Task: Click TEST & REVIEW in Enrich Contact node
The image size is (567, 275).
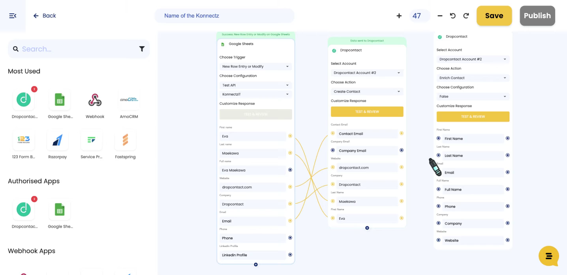Action: click(x=473, y=117)
